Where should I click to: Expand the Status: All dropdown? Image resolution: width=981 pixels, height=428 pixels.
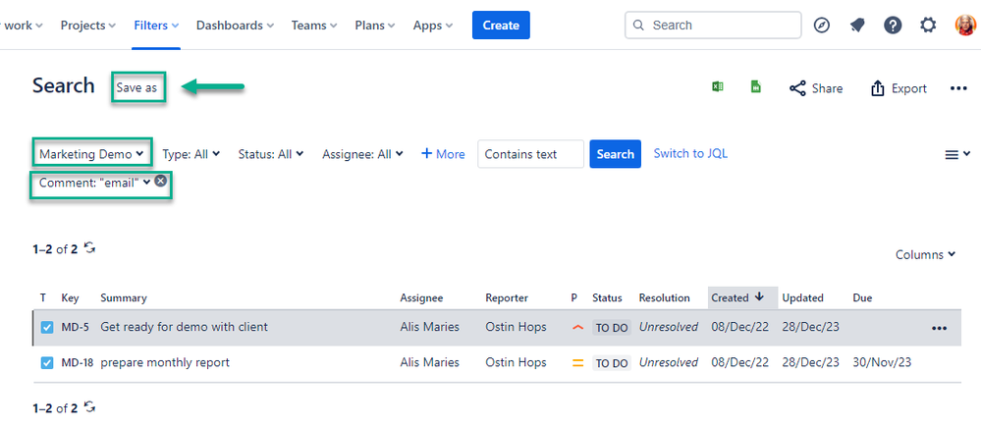pyautogui.click(x=271, y=154)
